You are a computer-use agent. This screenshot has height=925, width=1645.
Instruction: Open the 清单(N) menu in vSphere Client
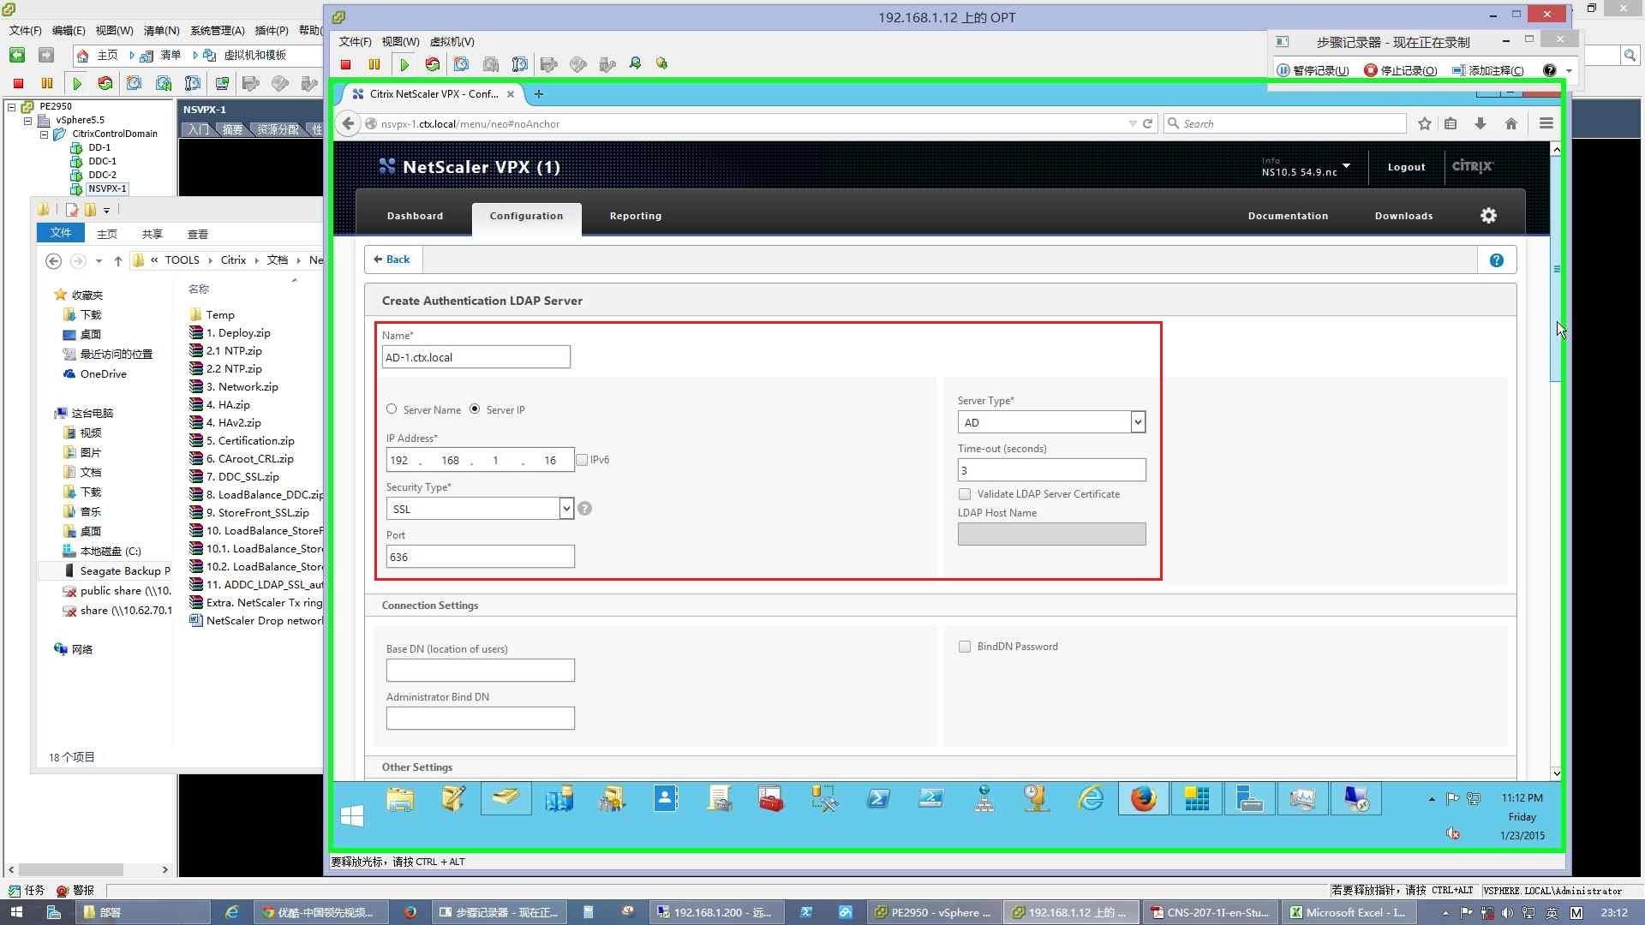click(x=161, y=31)
